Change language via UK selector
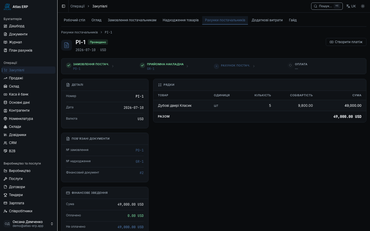The image size is (370, 231). pyautogui.click(x=351, y=6)
